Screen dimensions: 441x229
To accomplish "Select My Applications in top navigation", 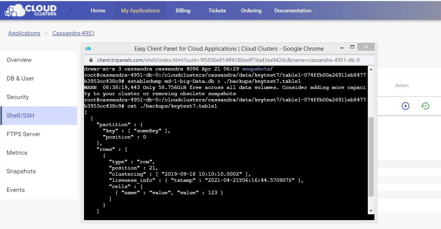I will pos(140,11).
